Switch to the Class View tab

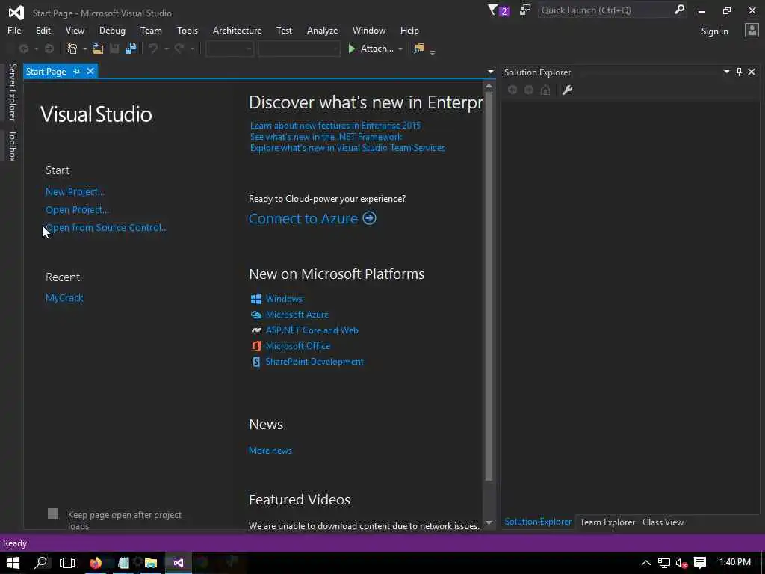coord(663,522)
